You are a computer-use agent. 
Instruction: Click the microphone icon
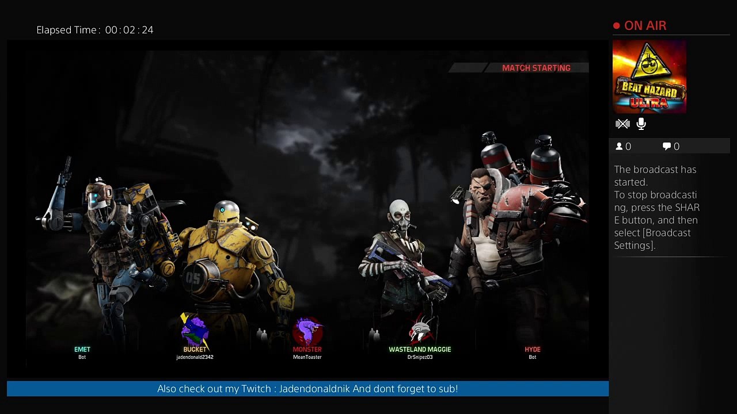641,124
